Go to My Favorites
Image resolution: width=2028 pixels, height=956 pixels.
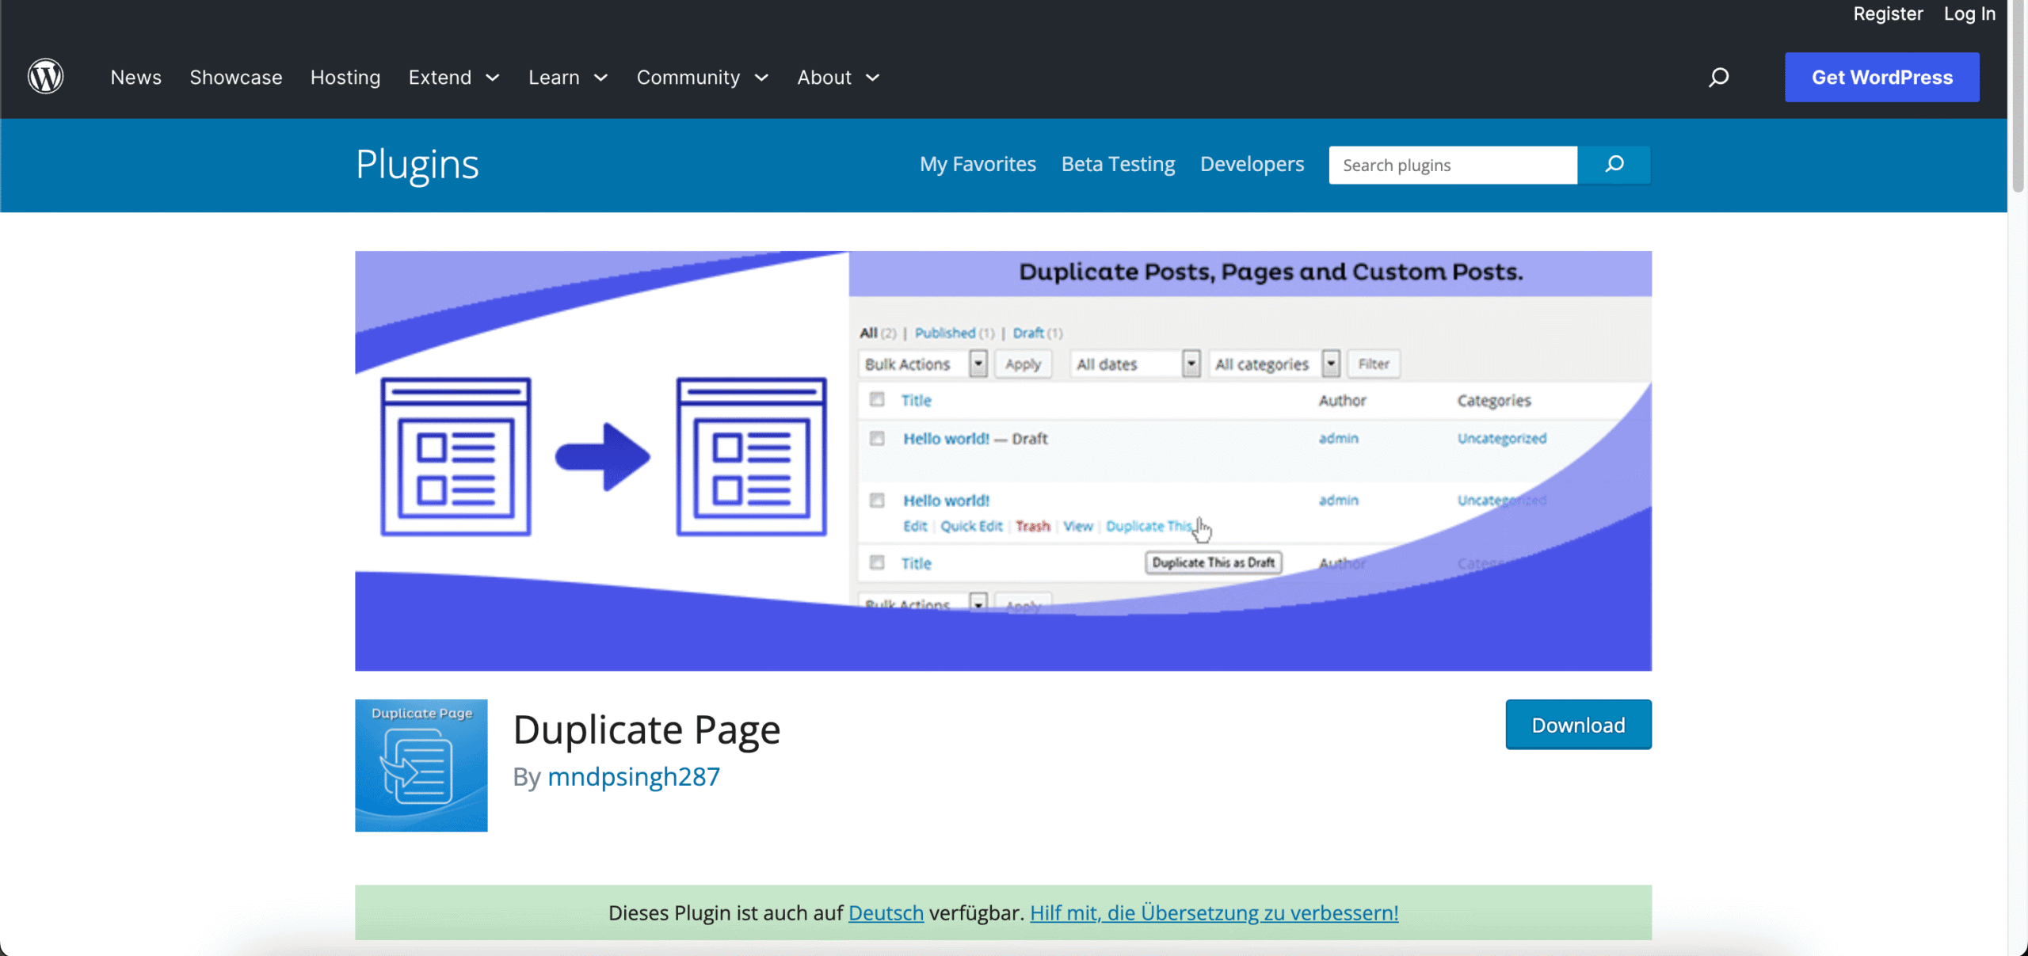[978, 164]
